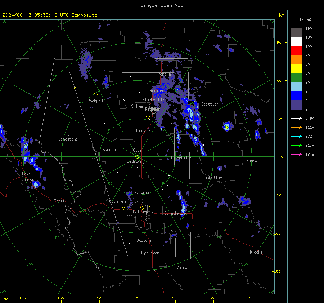The height and width of the screenshot is (303, 324).
Task: Select the yellow diamond marker above Calgary
Action: pos(142,208)
